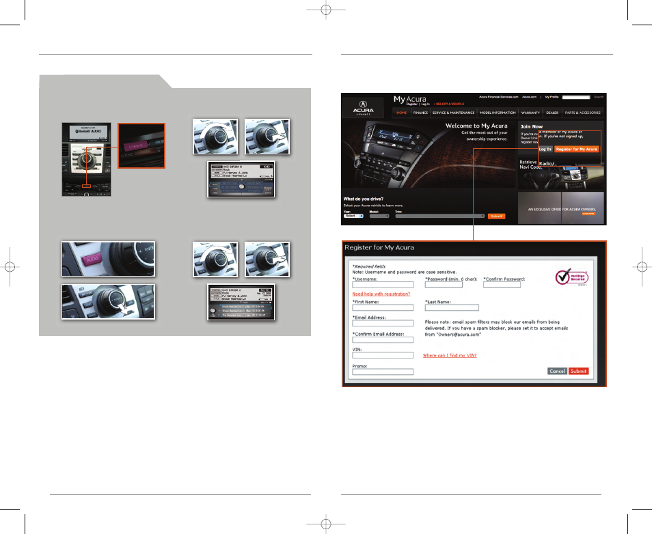Click in the header search box
This screenshot has height=534, width=652.
(x=576, y=97)
